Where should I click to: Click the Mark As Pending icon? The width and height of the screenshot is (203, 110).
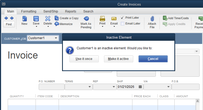coord(86,19)
